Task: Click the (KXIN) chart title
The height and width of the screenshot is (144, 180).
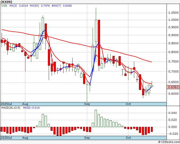Action: pos(6,2)
